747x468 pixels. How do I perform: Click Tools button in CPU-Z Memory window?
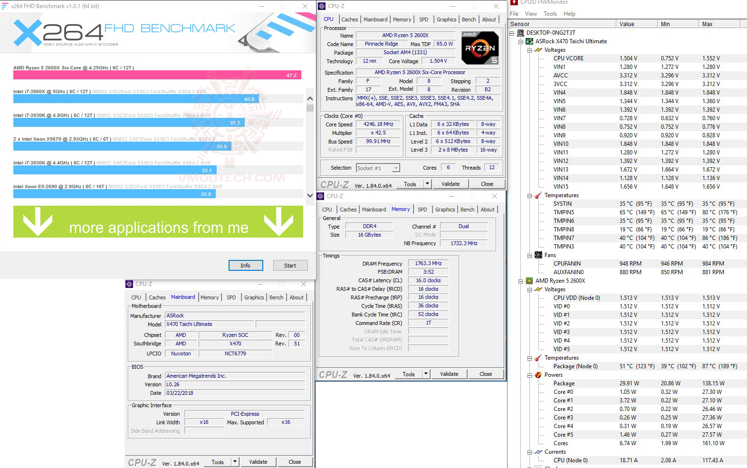409,374
